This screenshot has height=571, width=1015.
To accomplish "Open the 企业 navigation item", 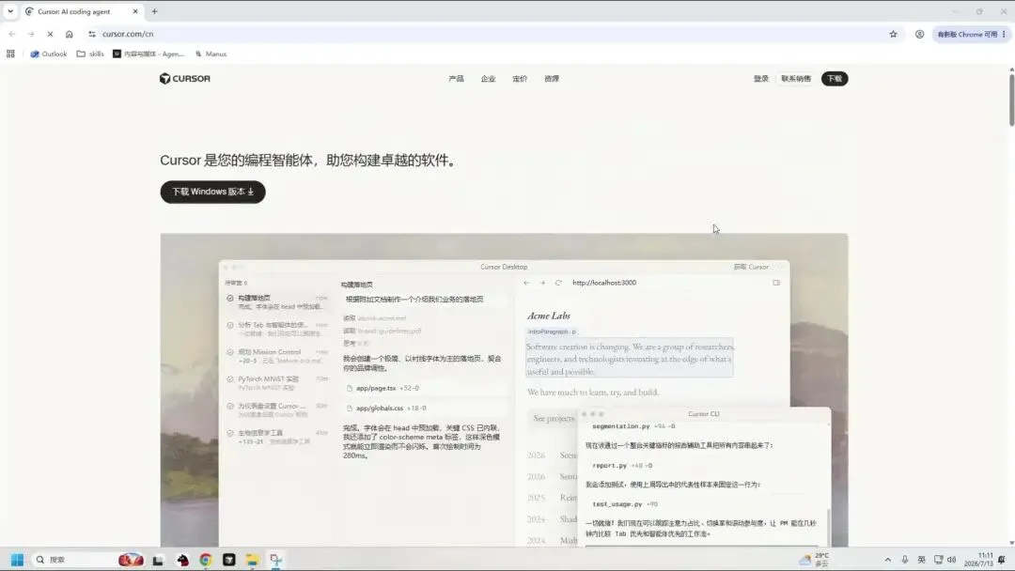I will click(x=488, y=79).
